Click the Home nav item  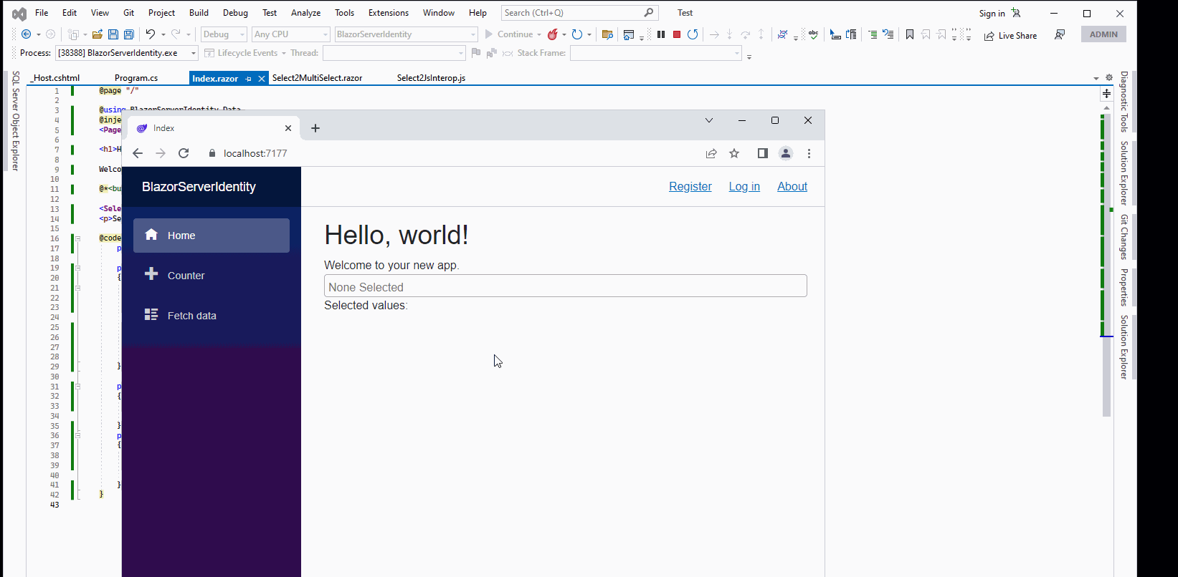(212, 236)
